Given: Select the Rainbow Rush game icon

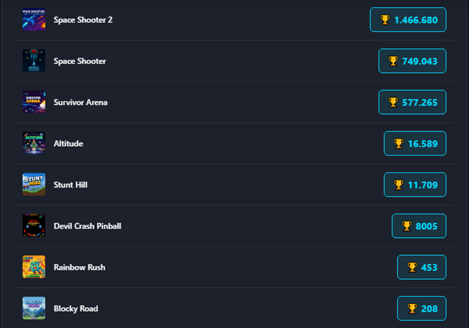Looking at the screenshot, I should pyautogui.click(x=34, y=267).
